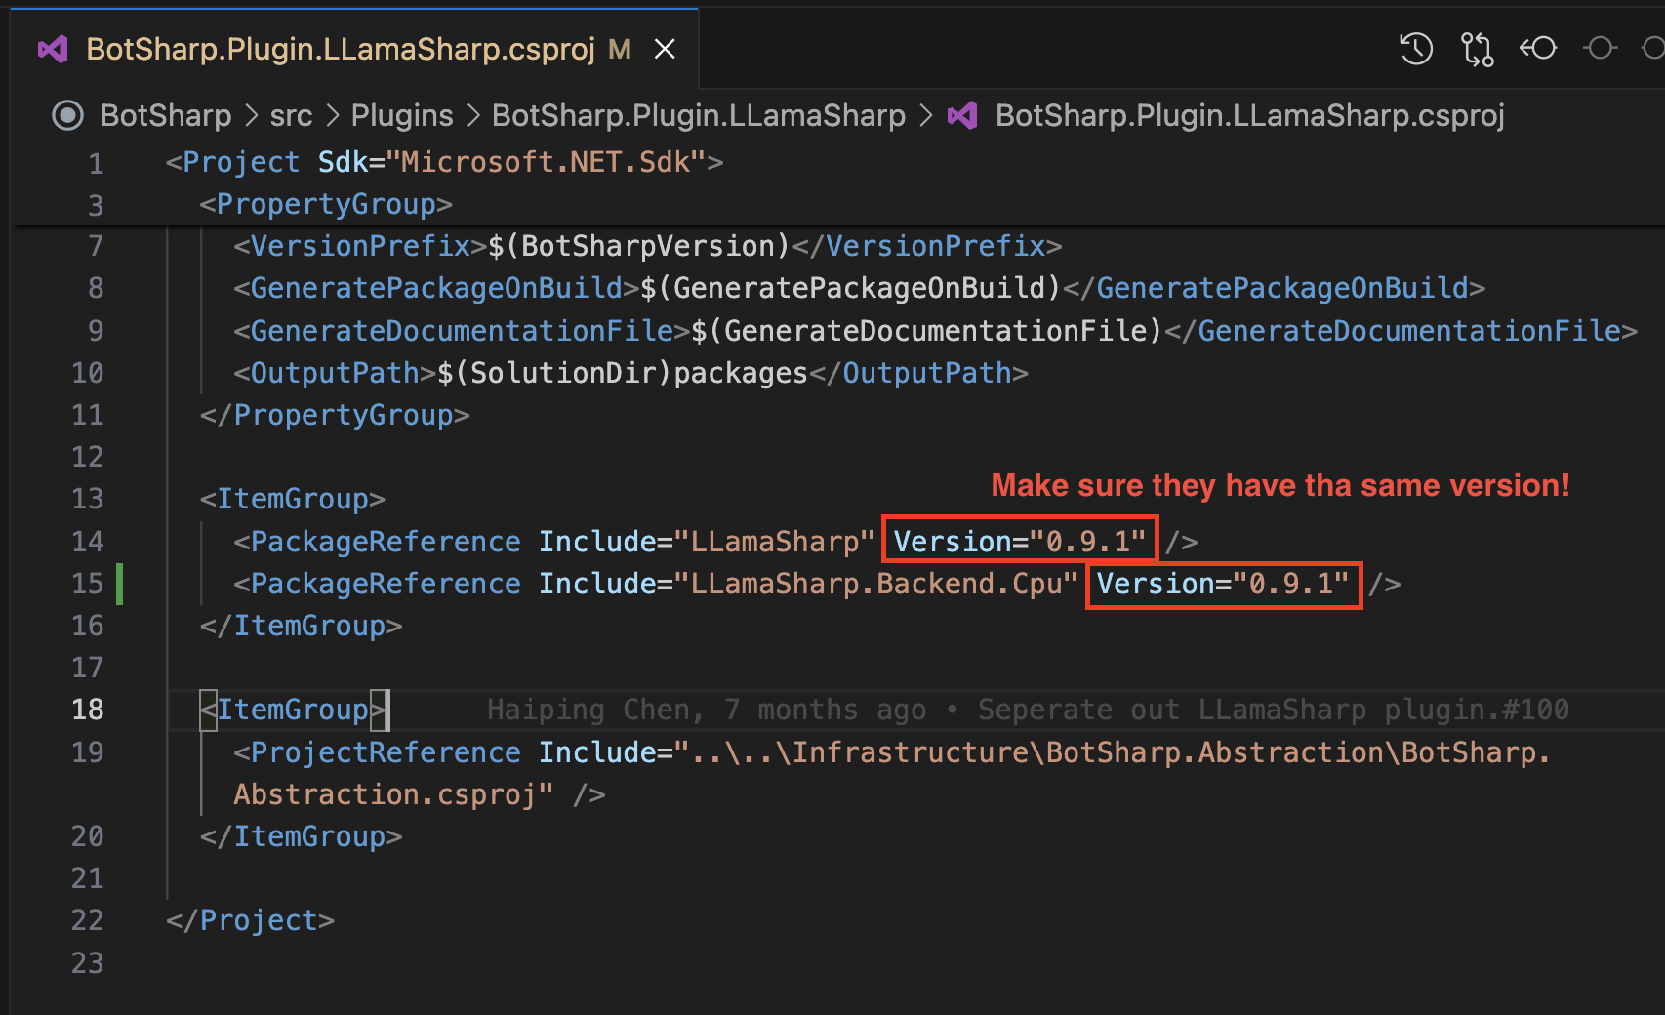Click line number 12 in the gutter

(x=87, y=457)
